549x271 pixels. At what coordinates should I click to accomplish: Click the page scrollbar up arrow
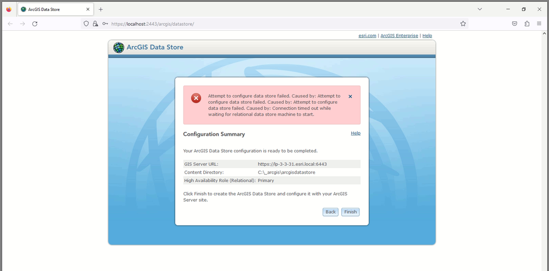(544, 34)
